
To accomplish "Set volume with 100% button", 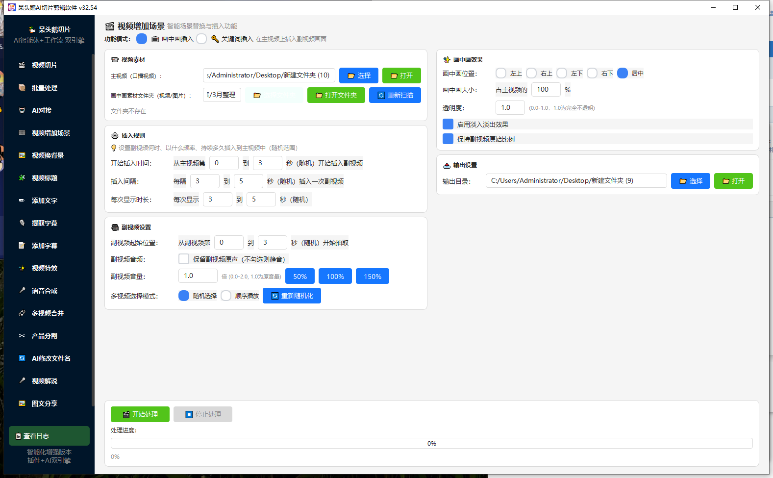I will (335, 276).
